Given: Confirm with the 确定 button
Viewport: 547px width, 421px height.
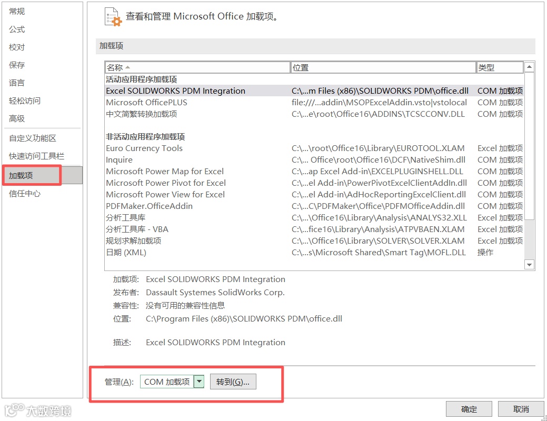Looking at the screenshot, I should click(469, 409).
